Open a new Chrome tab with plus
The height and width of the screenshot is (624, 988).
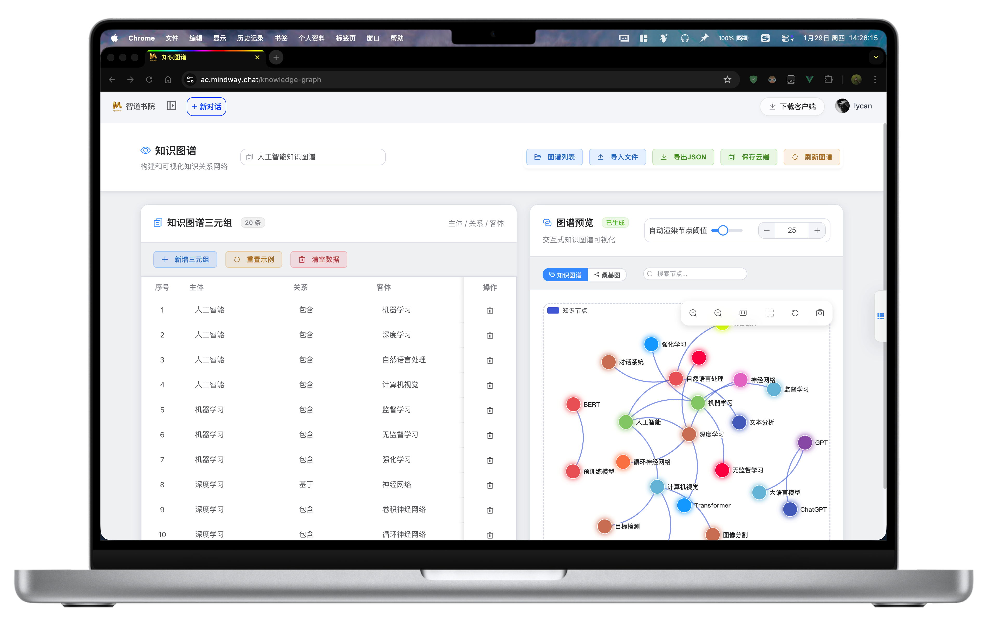point(276,57)
